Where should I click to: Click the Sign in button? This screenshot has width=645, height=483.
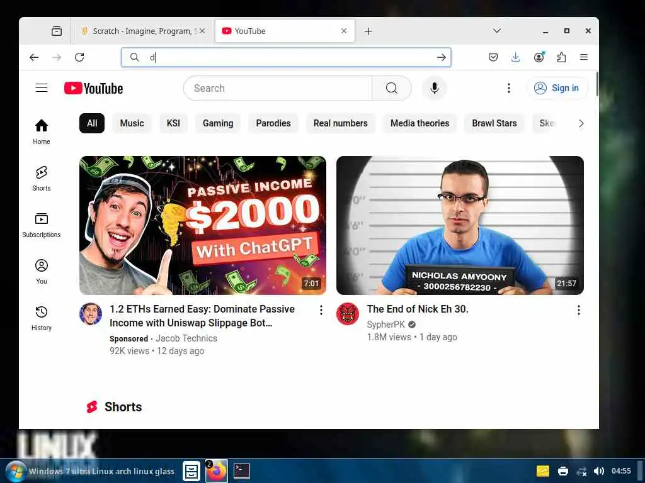coord(557,88)
